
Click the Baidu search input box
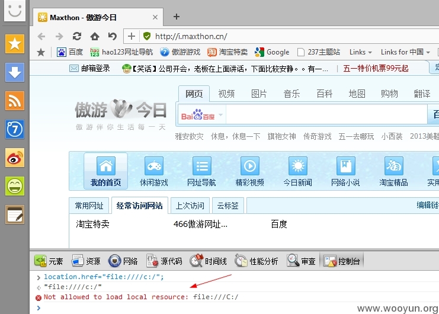pyautogui.click(x=326, y=115)
